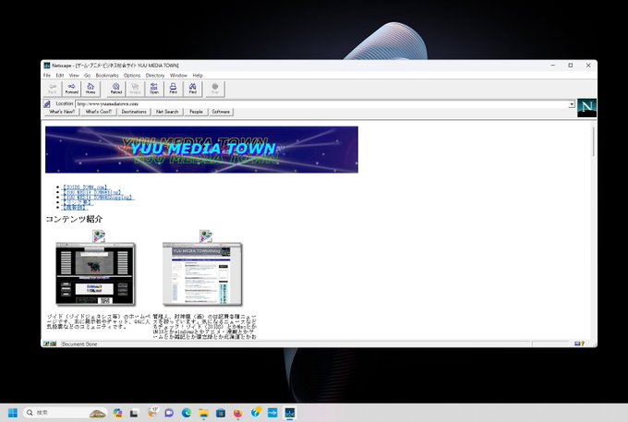Open Copilot from the taskbar

[117, 413]
